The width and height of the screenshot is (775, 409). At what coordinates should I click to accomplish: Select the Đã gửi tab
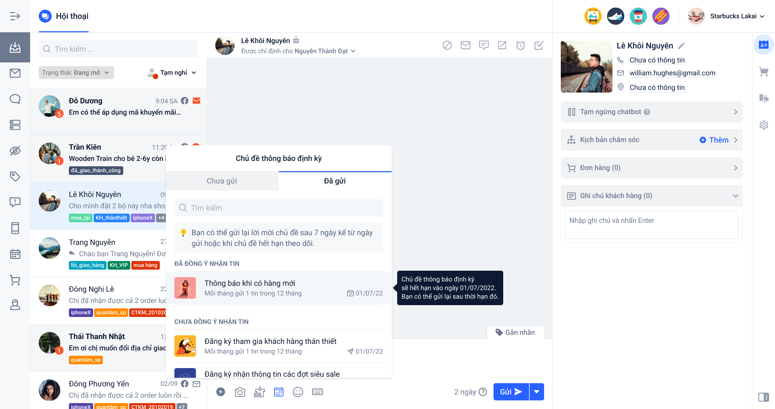(x=335, y=181)
